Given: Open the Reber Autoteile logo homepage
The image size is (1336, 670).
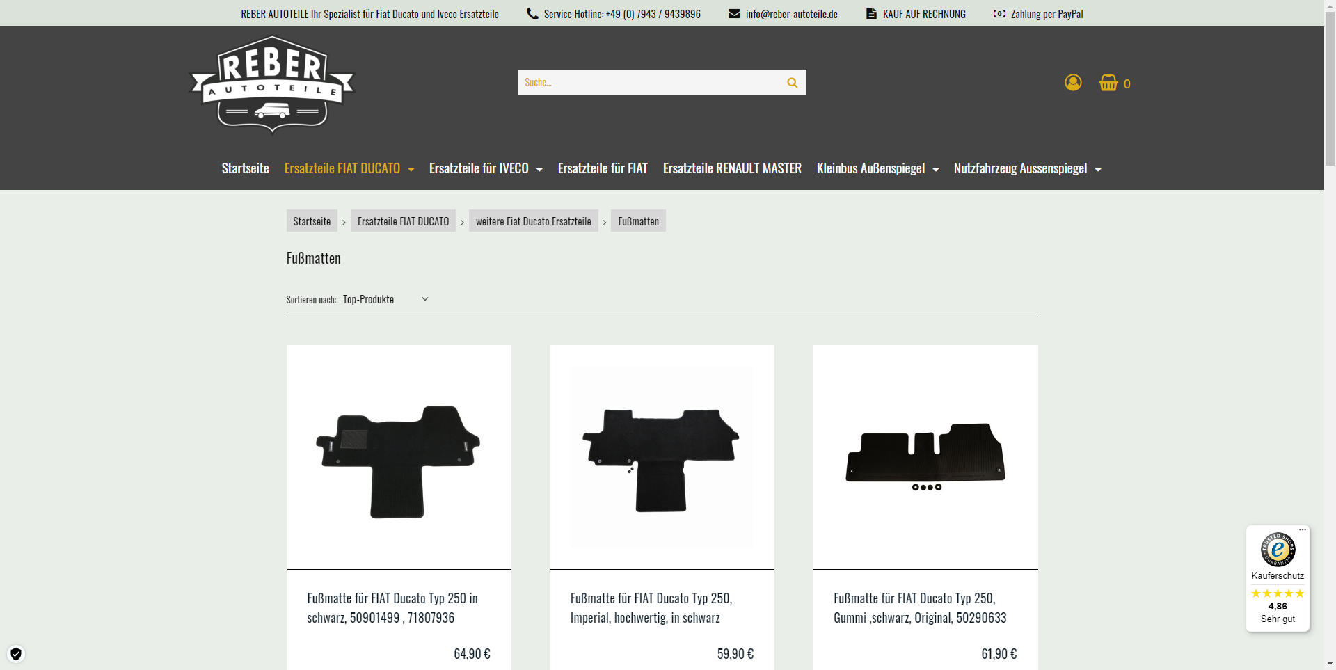Looking at the screenshot, I should click(x=272, y=83).
